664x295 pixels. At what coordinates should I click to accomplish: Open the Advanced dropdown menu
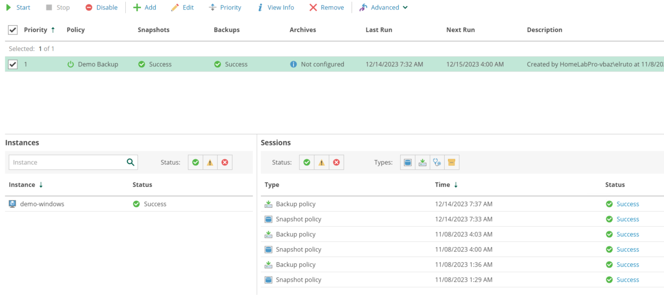(x=383, y=8)
